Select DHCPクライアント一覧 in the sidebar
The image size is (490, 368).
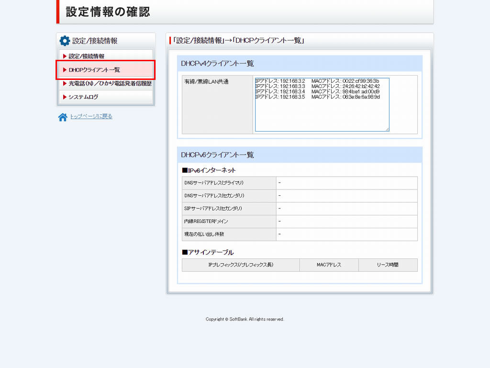(x=106, y=70)
